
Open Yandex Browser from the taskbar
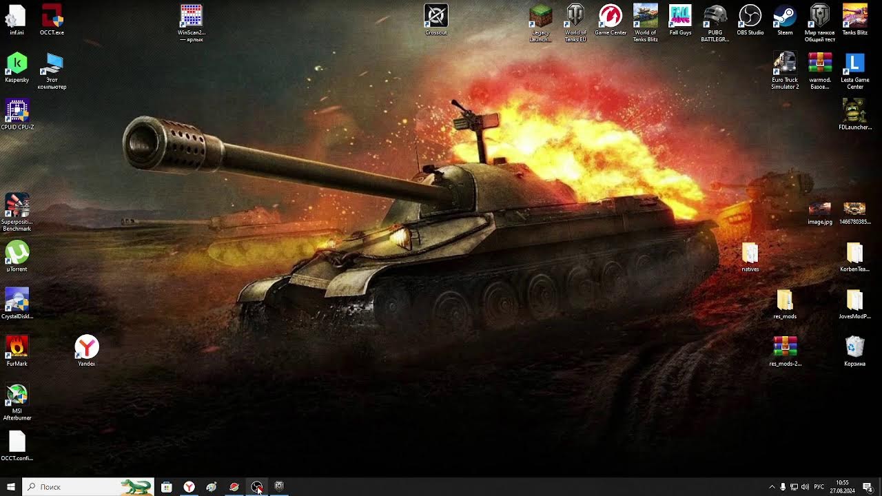(x=189, y=486)
